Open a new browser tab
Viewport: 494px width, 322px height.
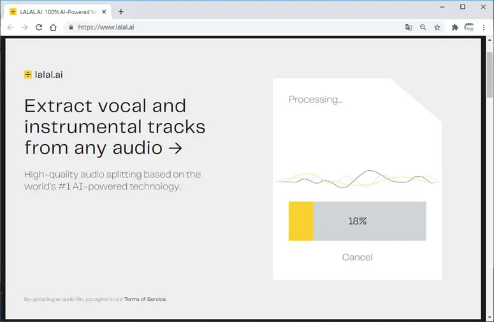click(121, 12)
